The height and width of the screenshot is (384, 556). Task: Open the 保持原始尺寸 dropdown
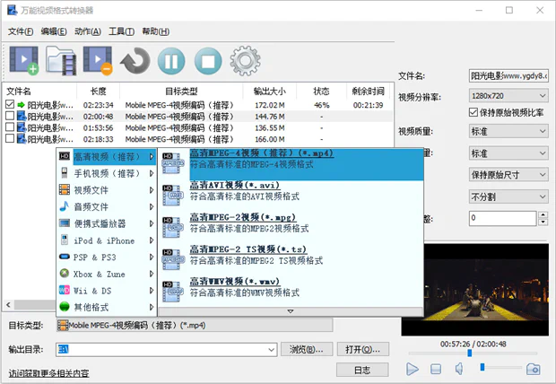click(x=508, y=175)
